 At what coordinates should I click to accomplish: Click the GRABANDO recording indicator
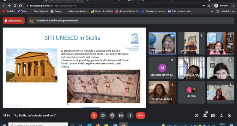click(14, 21)
